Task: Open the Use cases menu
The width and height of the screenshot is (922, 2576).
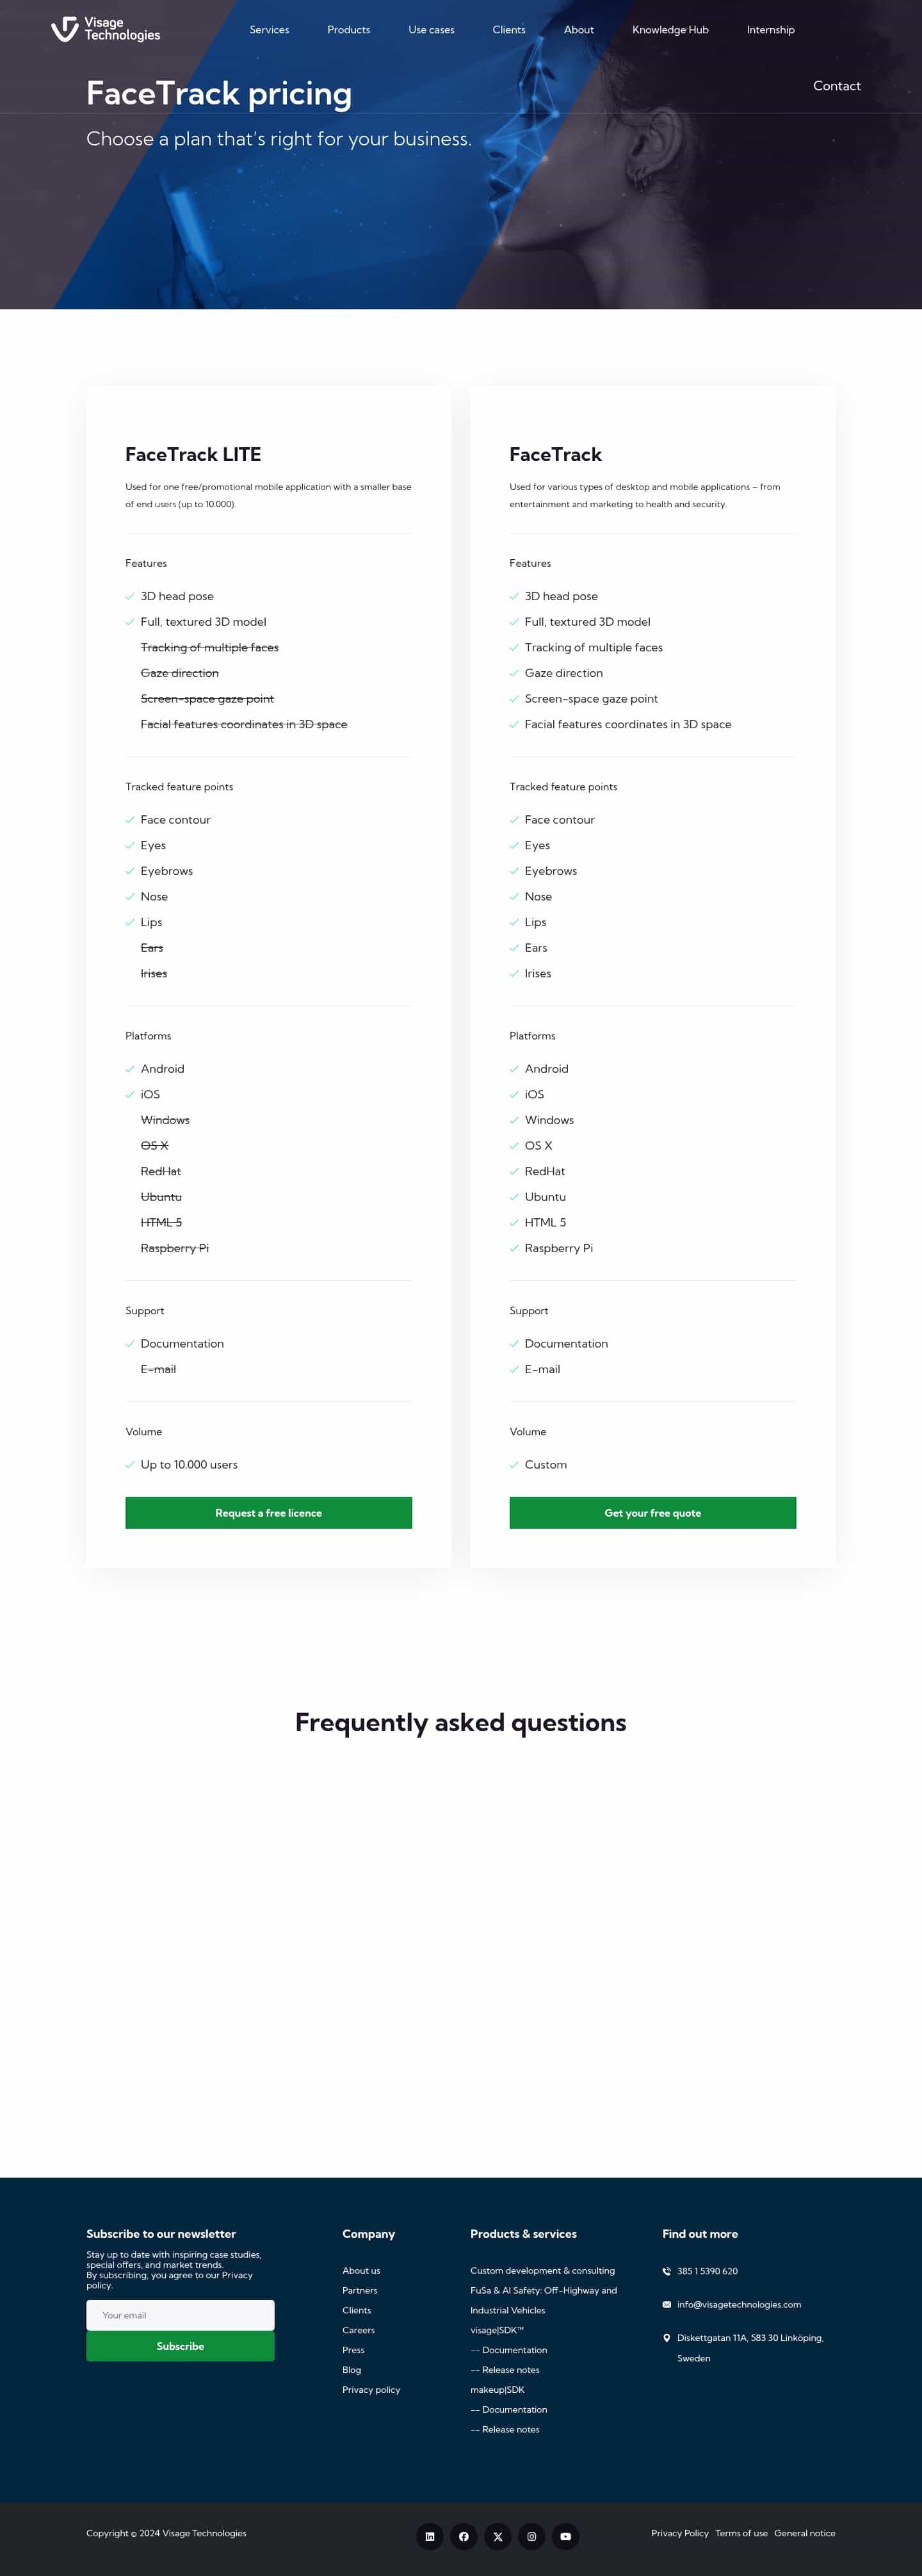Action: coord(431,30)
